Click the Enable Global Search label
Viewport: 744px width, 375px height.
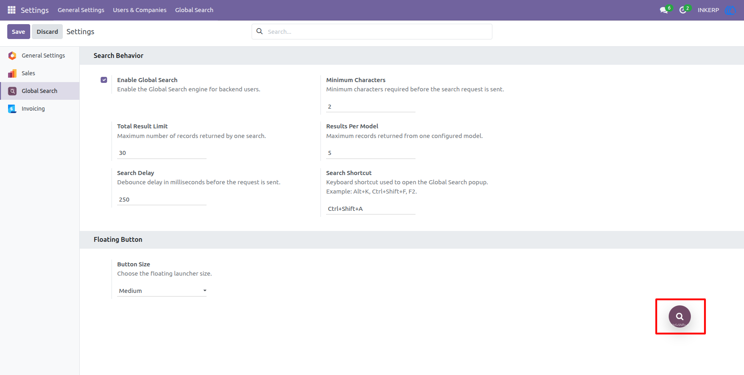click(147, 80)
